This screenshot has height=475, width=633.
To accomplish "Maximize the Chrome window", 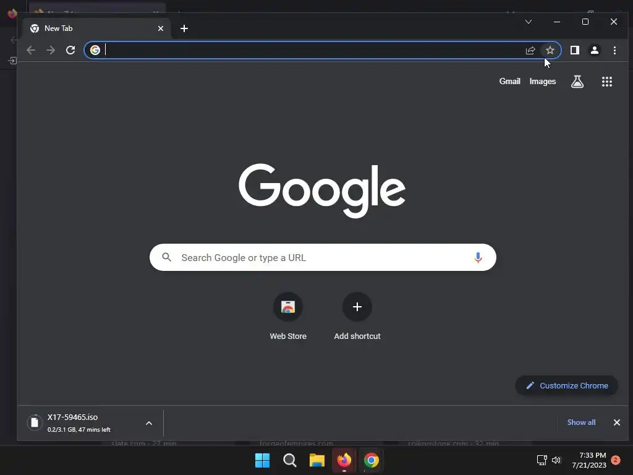I will coord(585,22).
